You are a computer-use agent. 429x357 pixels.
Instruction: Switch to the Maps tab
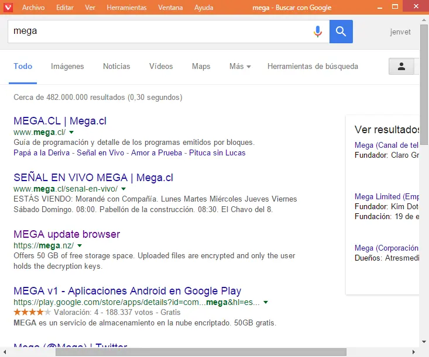201,67
